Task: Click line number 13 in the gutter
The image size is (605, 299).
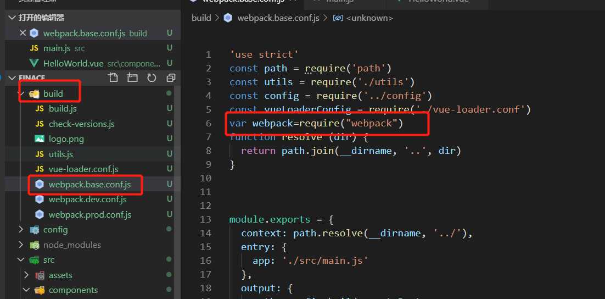Action: click(206, 219)
